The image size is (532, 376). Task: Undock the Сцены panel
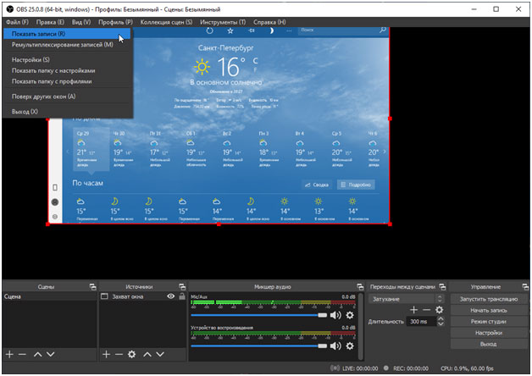point(92,287)
